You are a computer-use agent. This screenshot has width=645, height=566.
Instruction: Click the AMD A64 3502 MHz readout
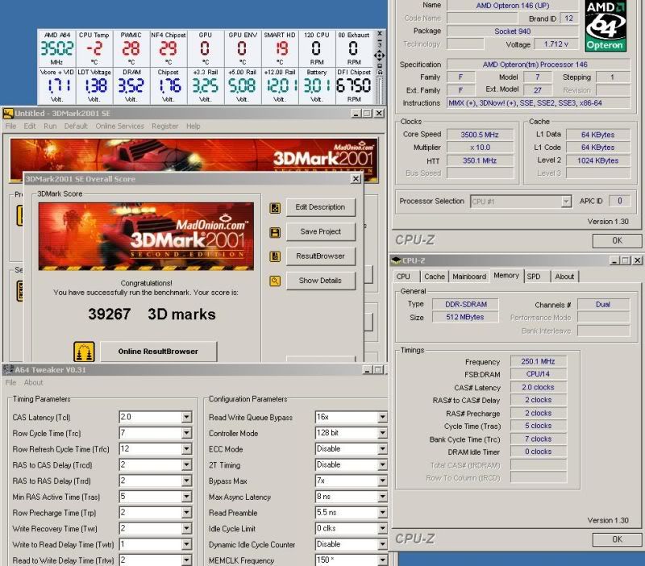(x=56, y=48)
